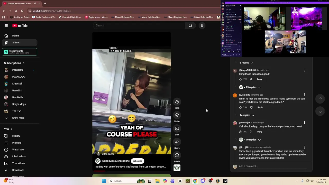Reply to AngryGRMN56's comment
This screenshot has width=329, height=185.
point(259,79)
